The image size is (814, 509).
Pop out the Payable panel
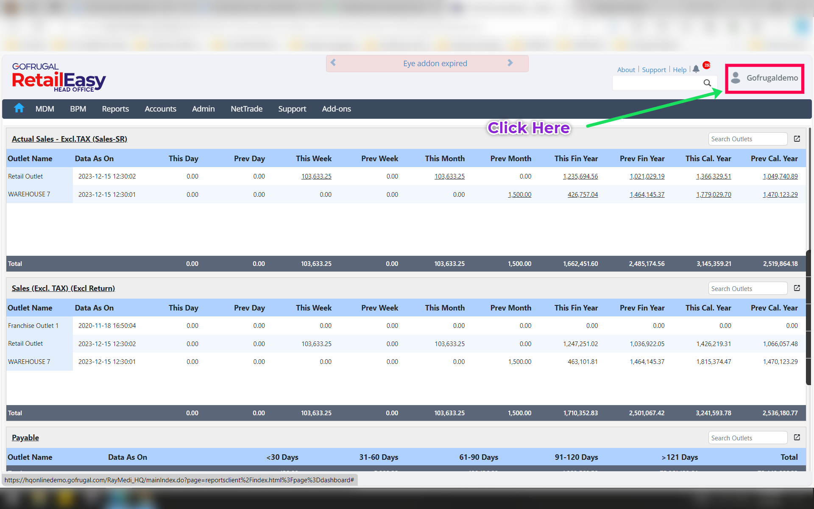coord(797,437)
